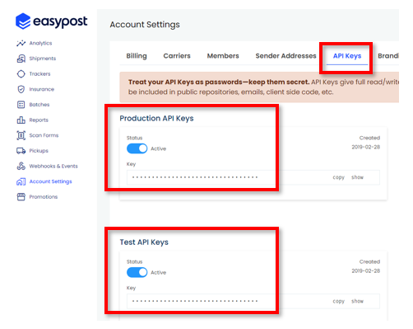Click the Batches icon

pyautogui.click(x=21, y=105)
